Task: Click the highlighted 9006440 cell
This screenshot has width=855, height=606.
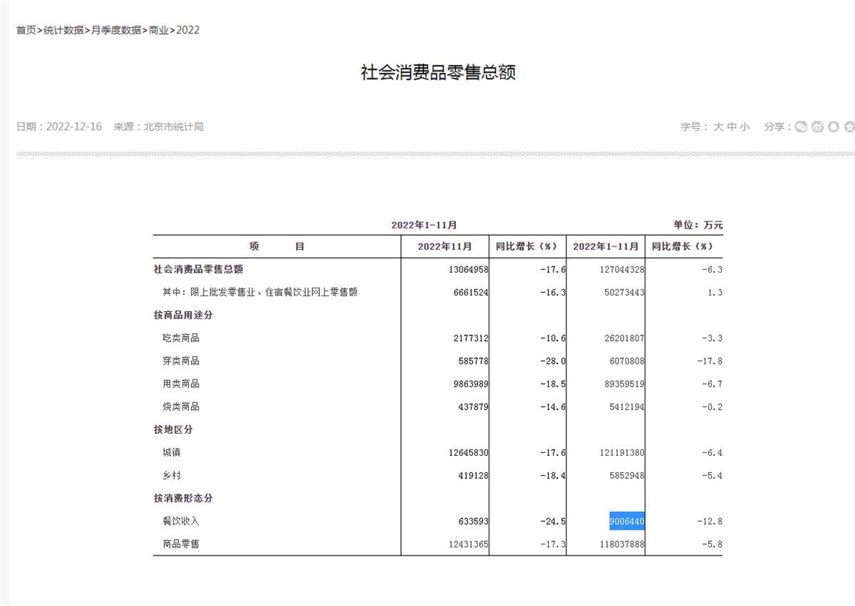Action: point(627,521)
